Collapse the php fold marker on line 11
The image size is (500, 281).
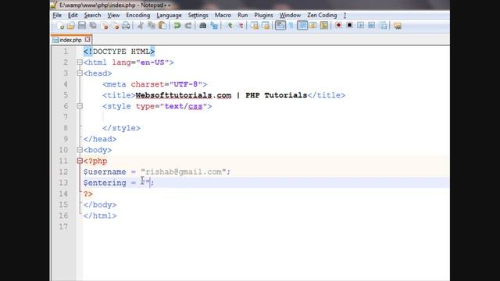(80, 161)
